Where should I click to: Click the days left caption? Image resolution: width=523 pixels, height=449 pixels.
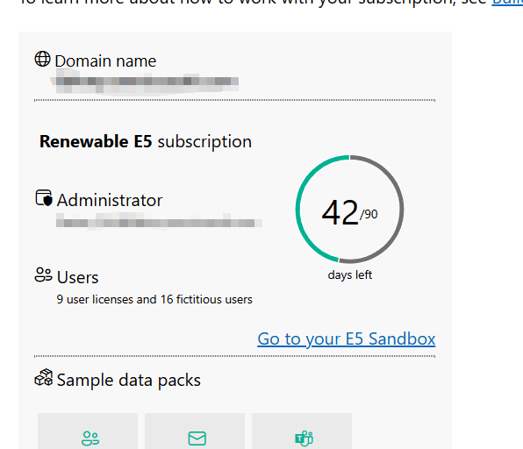tap(350, 275)
